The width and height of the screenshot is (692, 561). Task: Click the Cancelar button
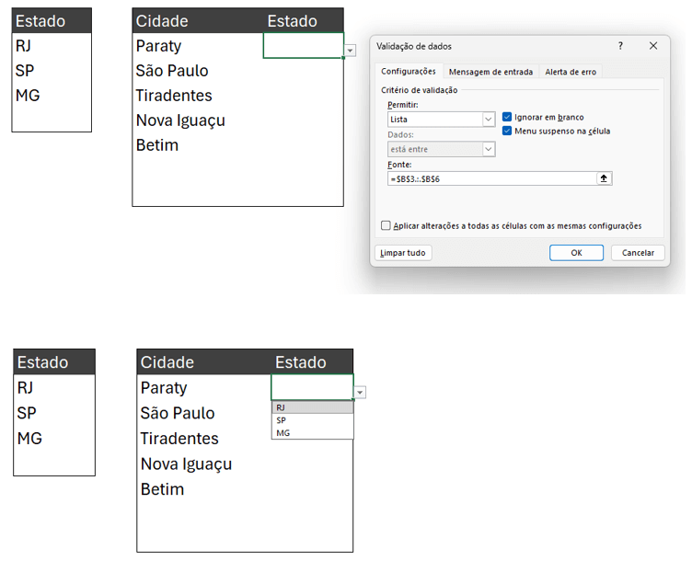click(x=638, y=253)
